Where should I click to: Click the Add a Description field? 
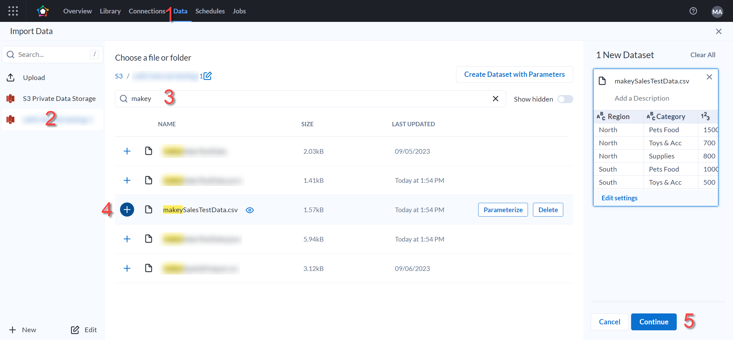pyautogui.click(x=642, y=98)
